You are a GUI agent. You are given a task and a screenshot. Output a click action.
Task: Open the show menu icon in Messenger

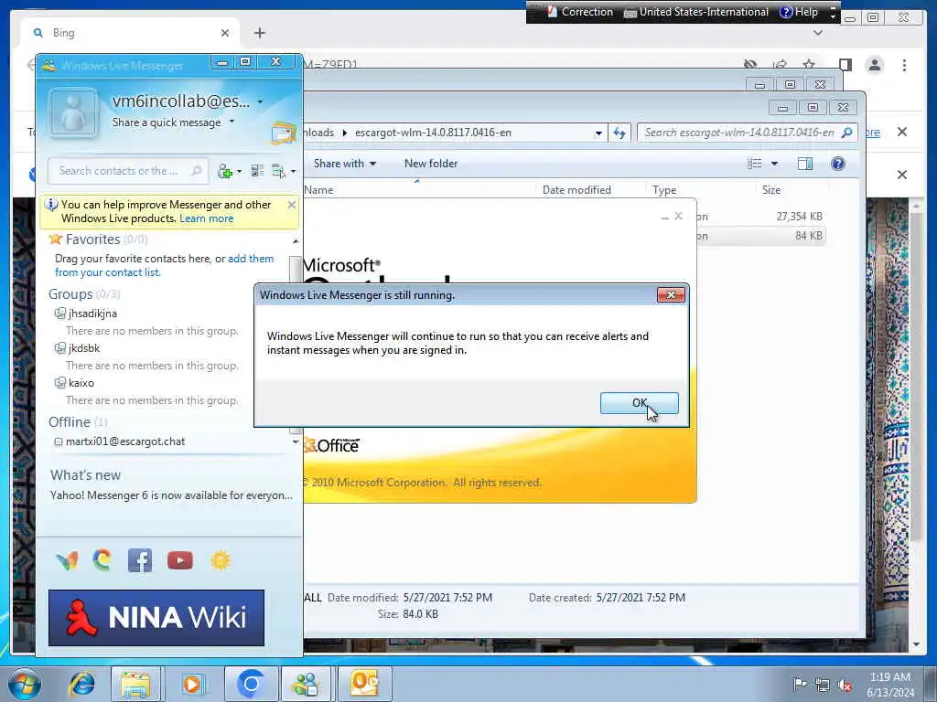coord(284,171)
